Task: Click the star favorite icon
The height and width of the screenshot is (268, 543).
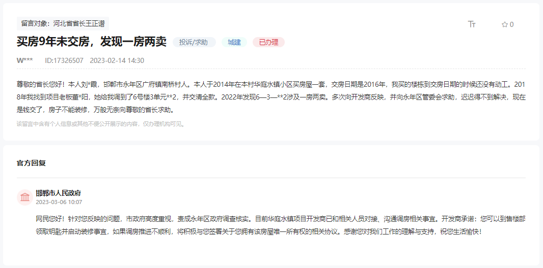Action: (505, 24)
